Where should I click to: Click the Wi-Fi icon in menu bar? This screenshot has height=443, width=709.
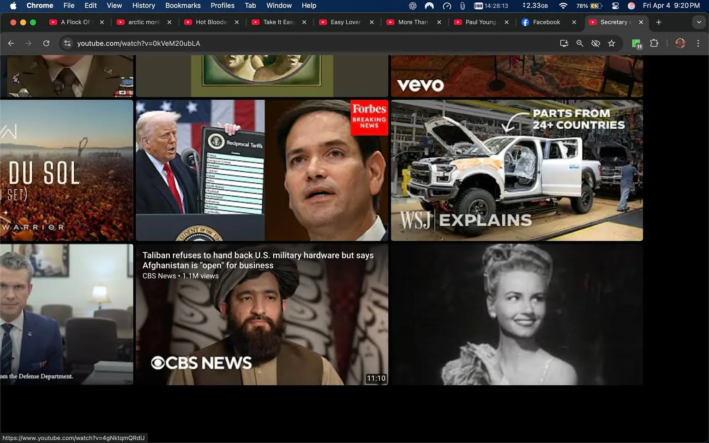tap(563, 6)
